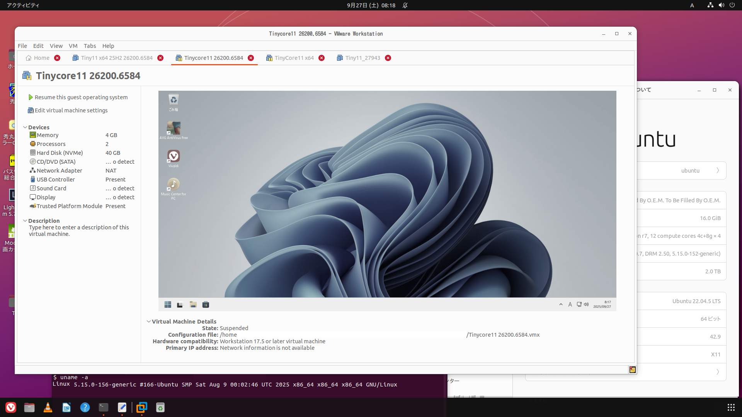
Task: Edit virtual machine settings
Action: (71, 110)
